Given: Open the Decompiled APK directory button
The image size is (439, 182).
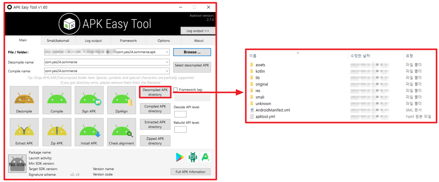Looking at the screenshot, I should [155, 92].
